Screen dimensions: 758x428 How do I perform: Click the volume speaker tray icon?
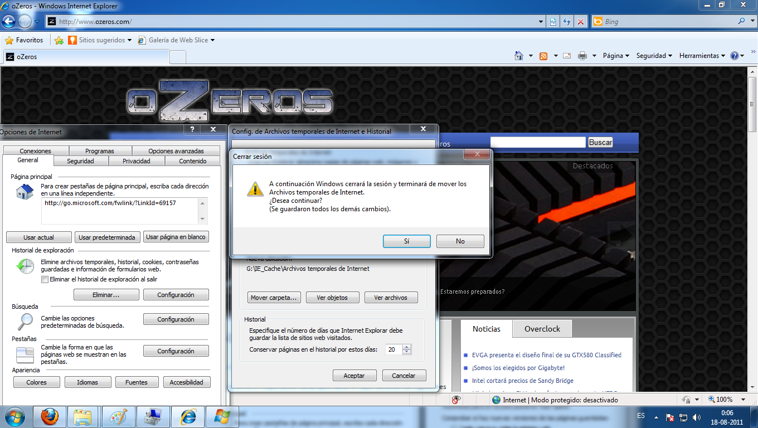[x=696, y=417]
